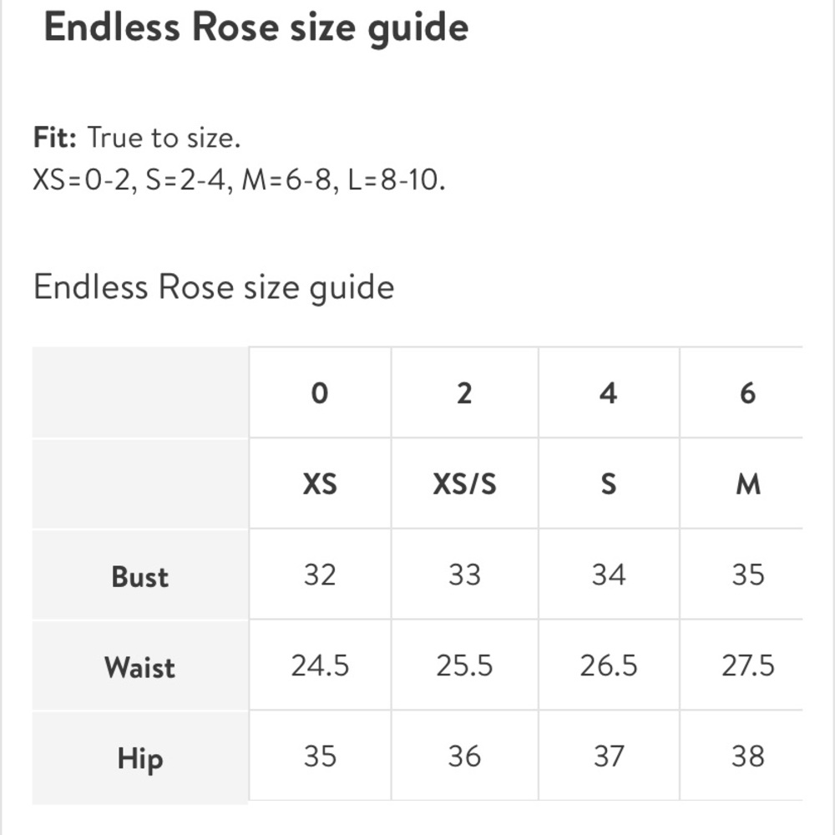The height and width of the screenshot is (835, 835).
Task: Select the waist value 24.5
Action: 320,665
